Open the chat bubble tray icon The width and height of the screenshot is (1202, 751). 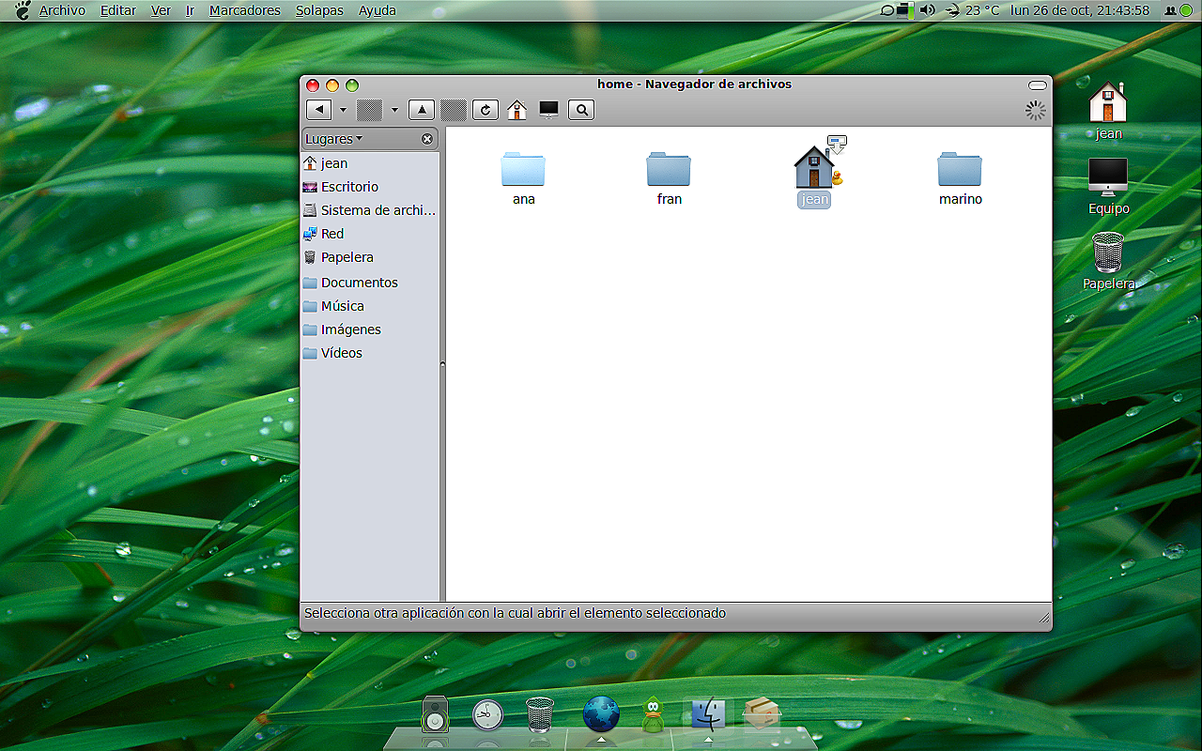click(x=887, y=10)
